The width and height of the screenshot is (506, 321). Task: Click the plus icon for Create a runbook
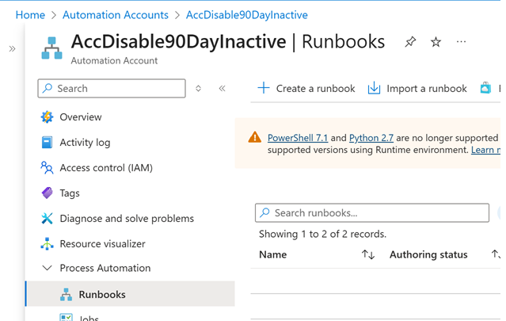tap(264, 88)
